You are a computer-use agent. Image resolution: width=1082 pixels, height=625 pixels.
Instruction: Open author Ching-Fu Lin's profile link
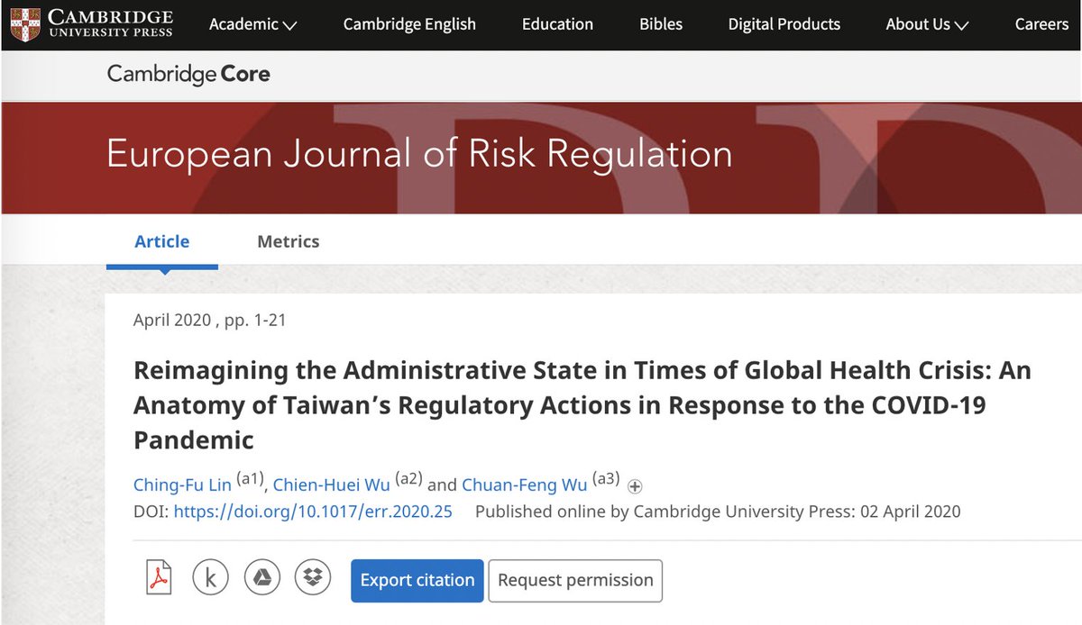[182, 484]
